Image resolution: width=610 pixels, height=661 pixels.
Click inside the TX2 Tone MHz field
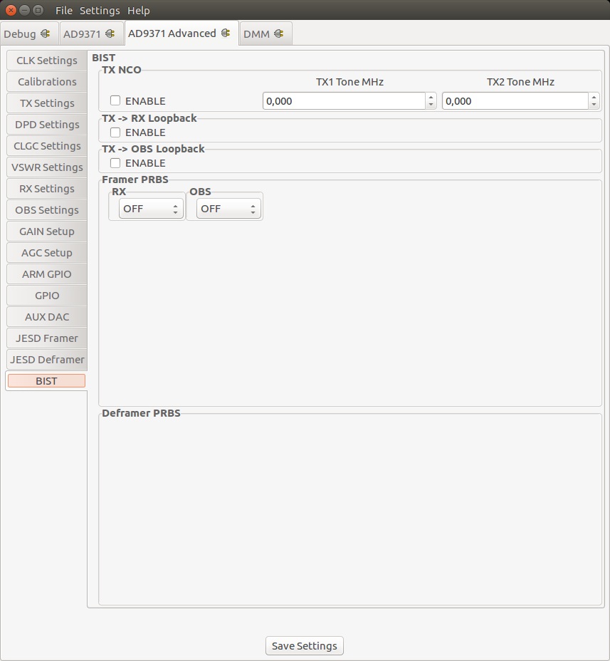point(512,100)
